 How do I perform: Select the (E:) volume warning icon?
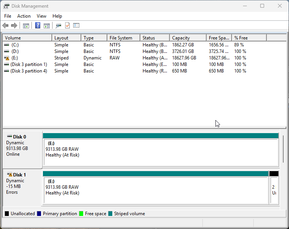[x=7, y=58]
